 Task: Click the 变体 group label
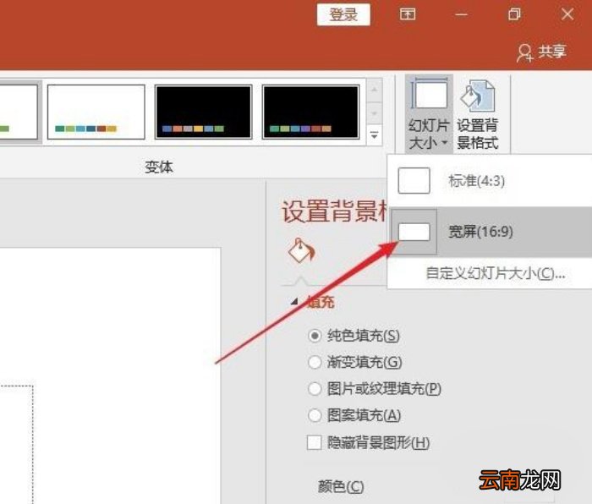click(x=159, y=167)
